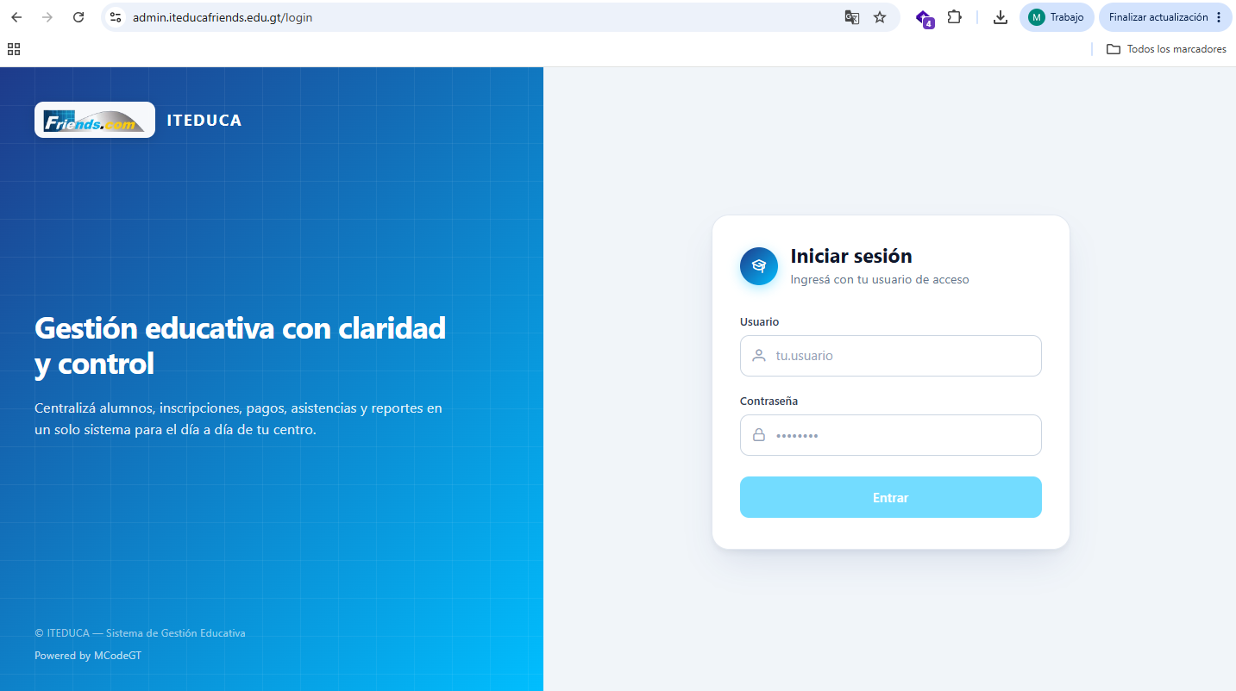Open the apps grid in bookmarks bar
The height and width of the screenshot is (691, 1236).
[14, 49]
